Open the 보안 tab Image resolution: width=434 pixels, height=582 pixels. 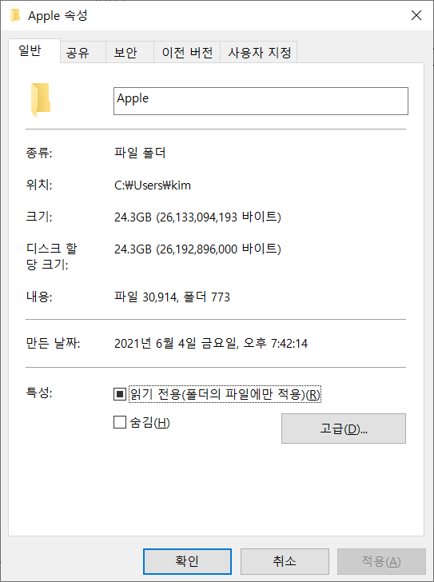click(x=129, y=52)
